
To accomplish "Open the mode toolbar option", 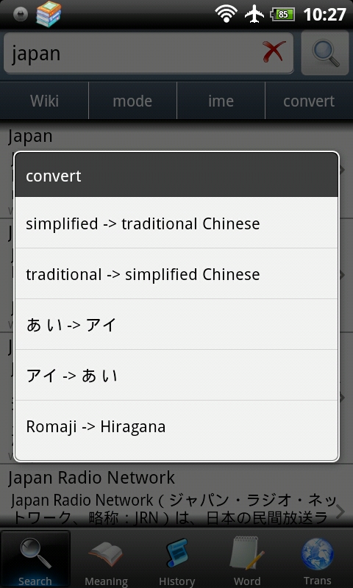I will point(132,101).
